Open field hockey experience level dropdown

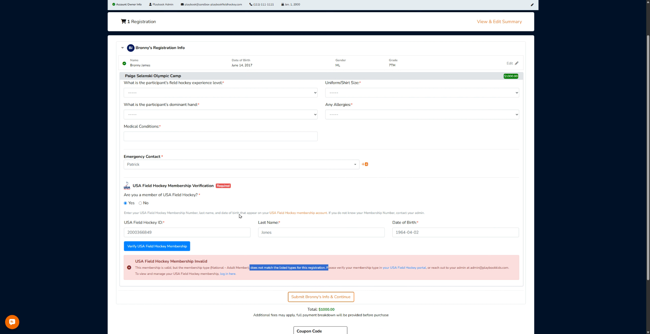click(220, 93)
